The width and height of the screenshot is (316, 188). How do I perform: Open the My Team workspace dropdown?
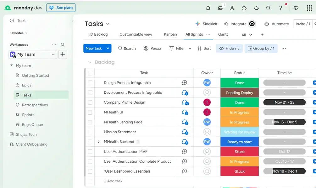(53, 54)
